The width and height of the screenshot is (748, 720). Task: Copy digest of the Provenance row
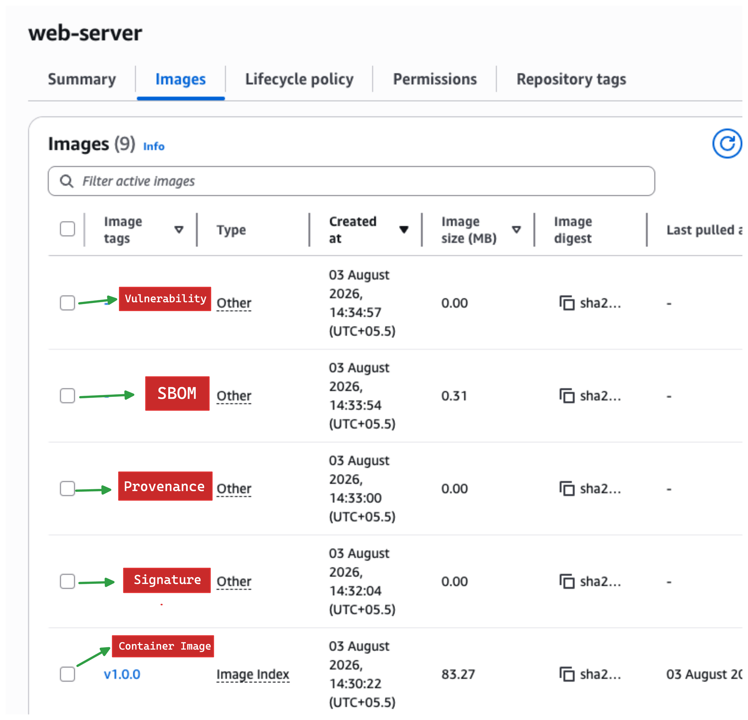pyautogui.click(x=567, y=488)
